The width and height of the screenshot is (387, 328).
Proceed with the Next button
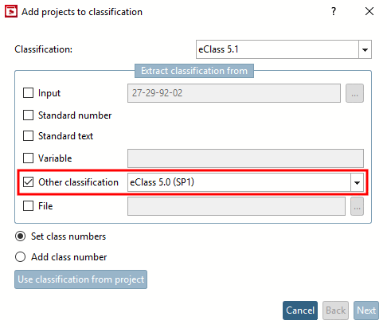pos(366,310)
